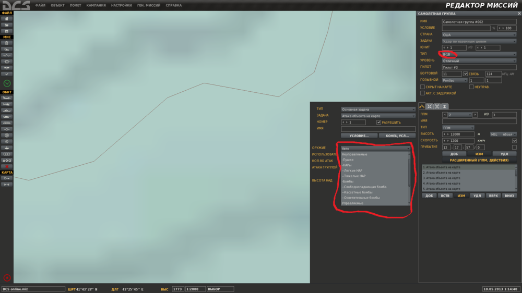Click the ВЫСОТА field showing 12000
The height and width of the screenshot is (293, 522).
[x=458, y=135]
